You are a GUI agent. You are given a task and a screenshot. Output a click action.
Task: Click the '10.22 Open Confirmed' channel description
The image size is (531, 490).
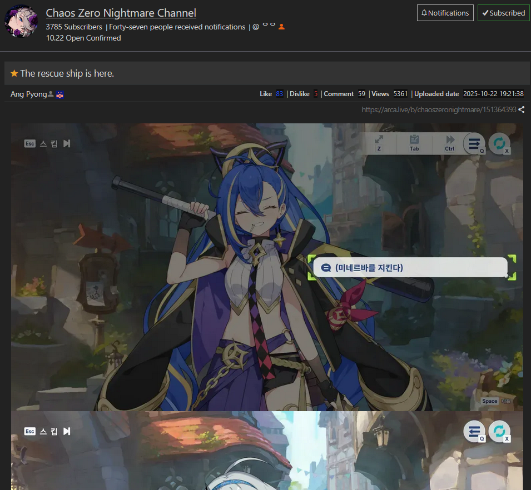[83, 38]
